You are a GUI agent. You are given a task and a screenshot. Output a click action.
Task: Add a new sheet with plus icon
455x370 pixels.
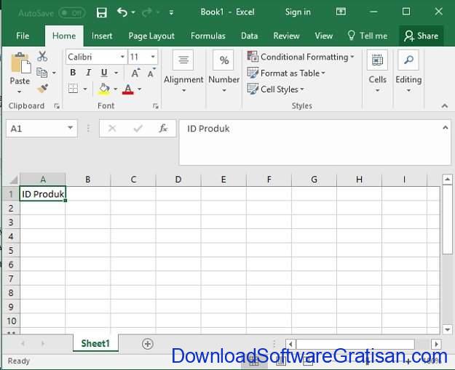147,344
